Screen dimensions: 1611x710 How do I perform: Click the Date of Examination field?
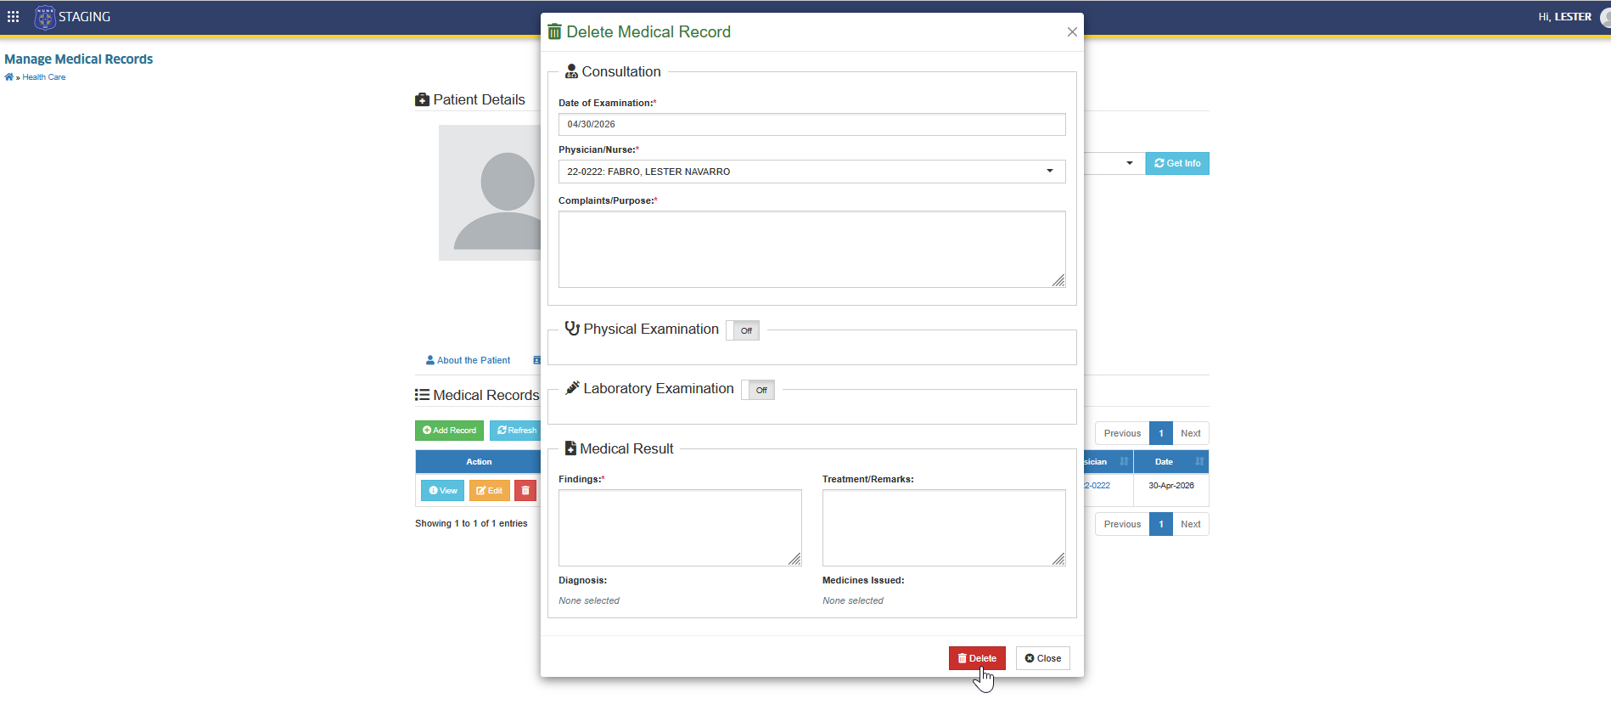pyautogui.click(x=811, y=124)
